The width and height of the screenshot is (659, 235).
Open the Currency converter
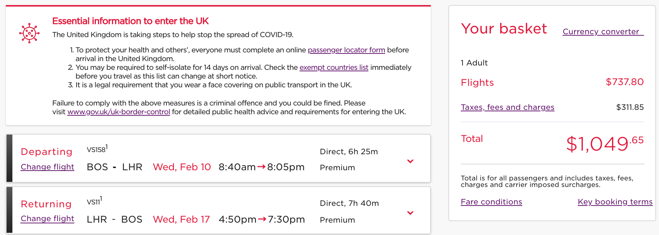pyautogui.click(x=603, y=32)
